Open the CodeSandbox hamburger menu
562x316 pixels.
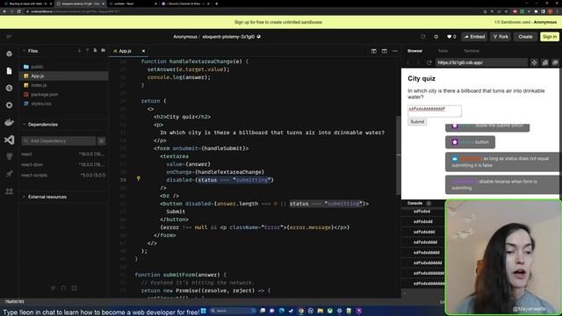coord(9,37)
